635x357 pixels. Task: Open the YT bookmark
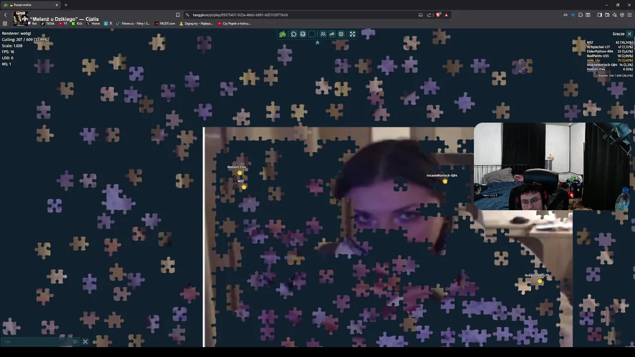[63, 23]
